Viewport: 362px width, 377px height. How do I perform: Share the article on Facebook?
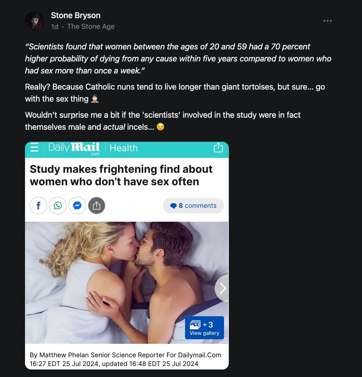(x=38, y=206)
